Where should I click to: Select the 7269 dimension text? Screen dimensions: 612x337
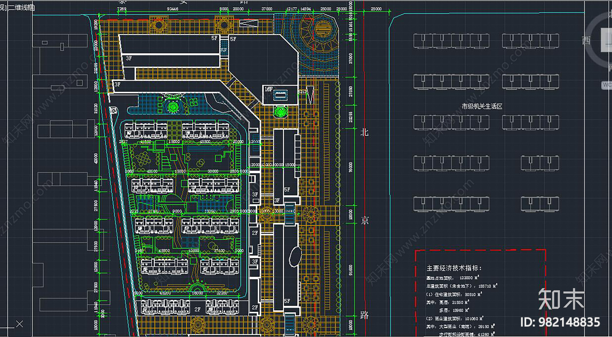(x=122, y=9)
